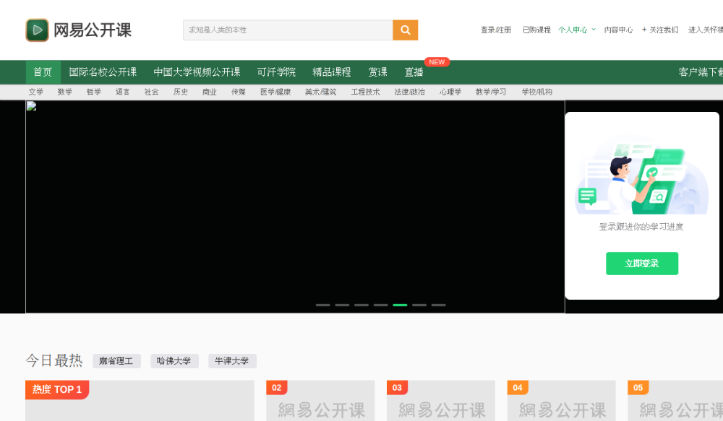Open the 国际名校公开课 navigation tab
The image size is (723, 421).
[103, 72]
